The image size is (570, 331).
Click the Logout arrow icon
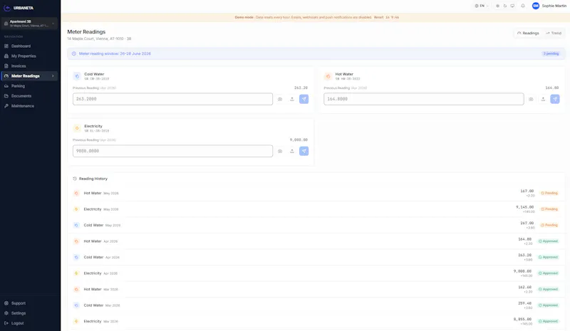tap(6, 323)
